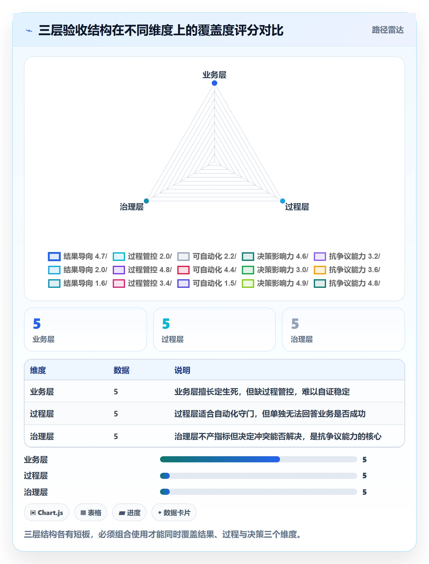Viewport: 429px width, 564px height.
Task: Click the 过程层 table row label
Action: pos(42,414)
